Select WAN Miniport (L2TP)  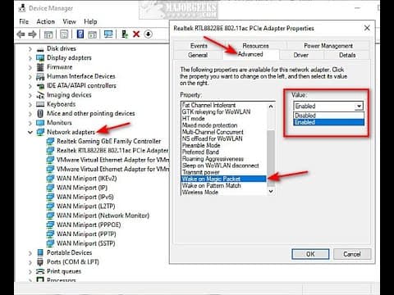coord(86,206)
